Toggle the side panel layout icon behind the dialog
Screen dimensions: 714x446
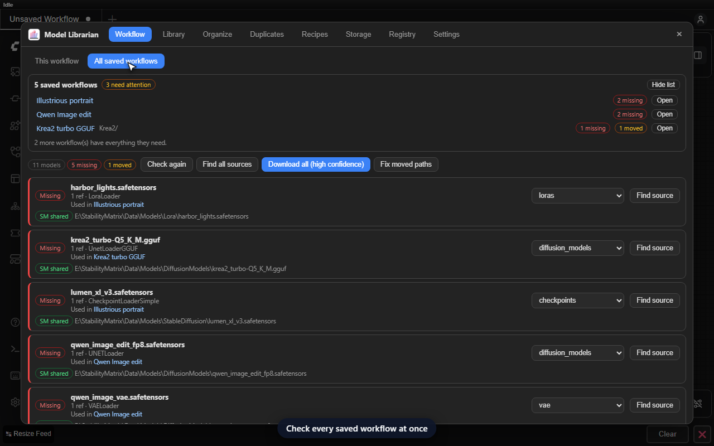point(698,55)
